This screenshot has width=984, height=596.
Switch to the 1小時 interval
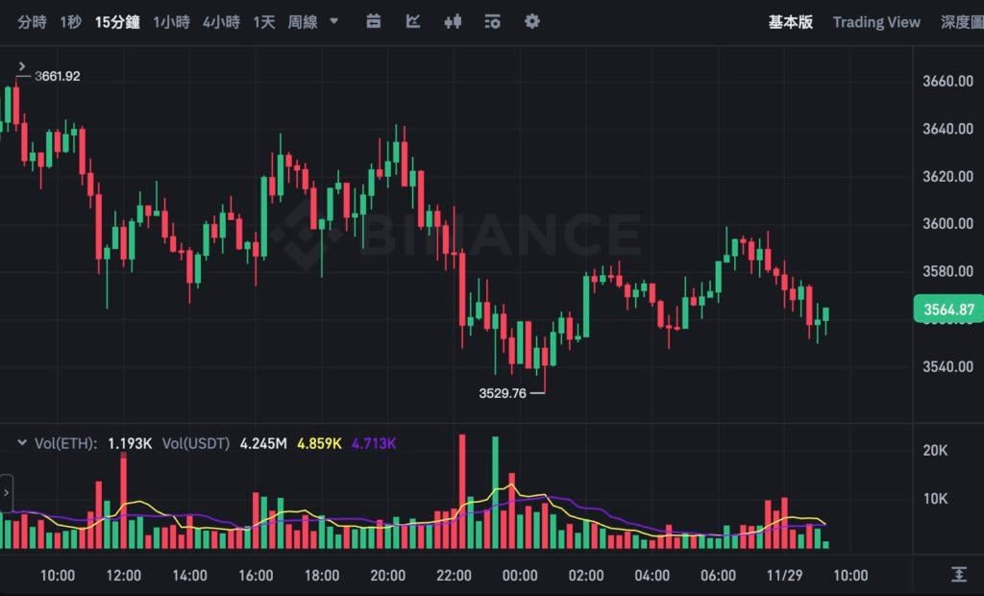[x=172, y=21]
